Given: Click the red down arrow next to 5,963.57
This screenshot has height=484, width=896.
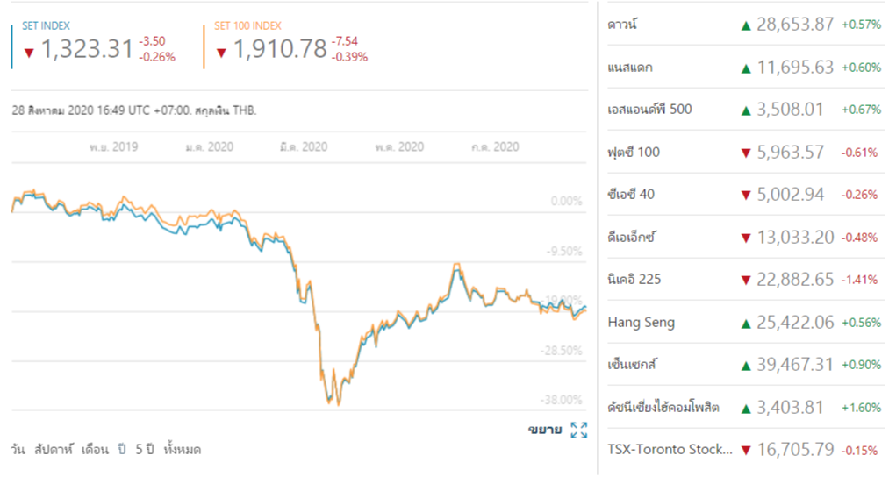Looking at the screenshot, I should pyautogui.click(x=746, y=153).
